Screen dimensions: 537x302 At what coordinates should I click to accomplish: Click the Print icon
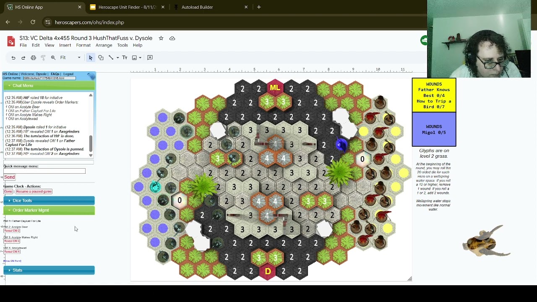(34, 57)
